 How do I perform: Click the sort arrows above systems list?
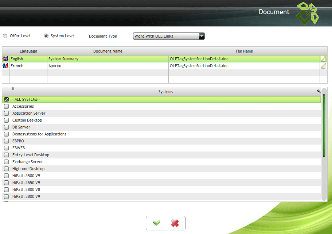click(x=13, y=88)
